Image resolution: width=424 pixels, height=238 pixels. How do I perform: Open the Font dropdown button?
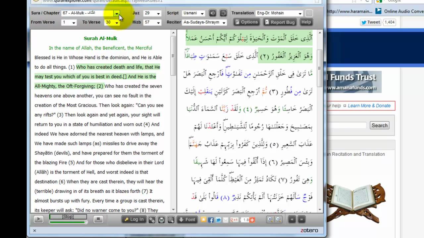[x=187, y=219]
